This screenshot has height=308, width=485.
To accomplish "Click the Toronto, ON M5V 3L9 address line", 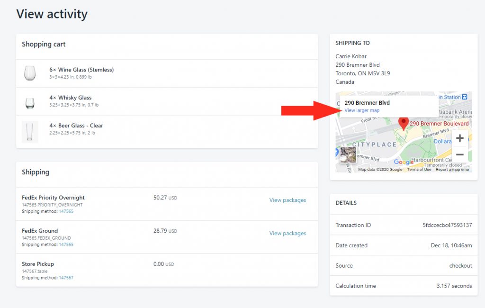I will pos(363,73).
